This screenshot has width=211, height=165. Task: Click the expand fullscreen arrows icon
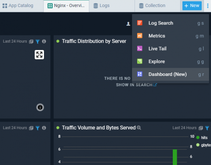pyautogui.click(x=39, y=55)
